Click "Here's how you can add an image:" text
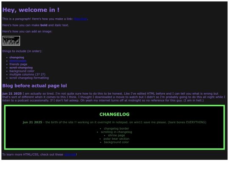The height and width of the screenshot is (172, 229). [27, 31]
